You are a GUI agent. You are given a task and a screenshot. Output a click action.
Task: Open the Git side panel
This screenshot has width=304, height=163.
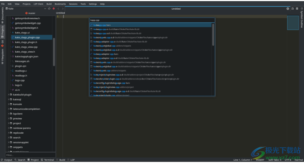coord(2,44)
